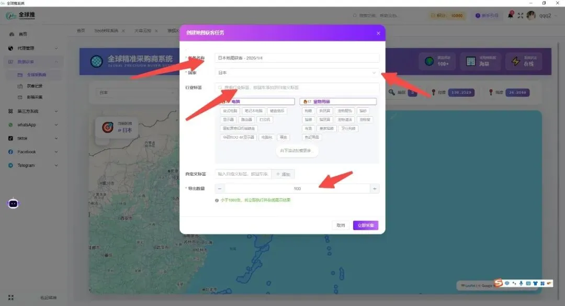565x306 pixels.
Task: Switch to the 首页 tab in tab bar
Action: 81,31
